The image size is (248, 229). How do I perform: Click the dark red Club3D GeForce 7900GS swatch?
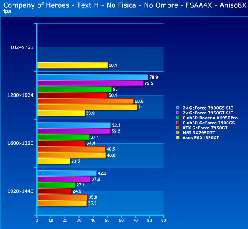(x=178, y=123)
